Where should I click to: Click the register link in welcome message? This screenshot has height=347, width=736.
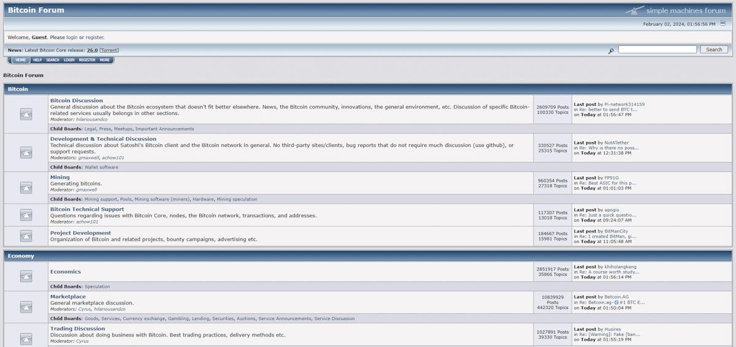(x=94, y=37)
